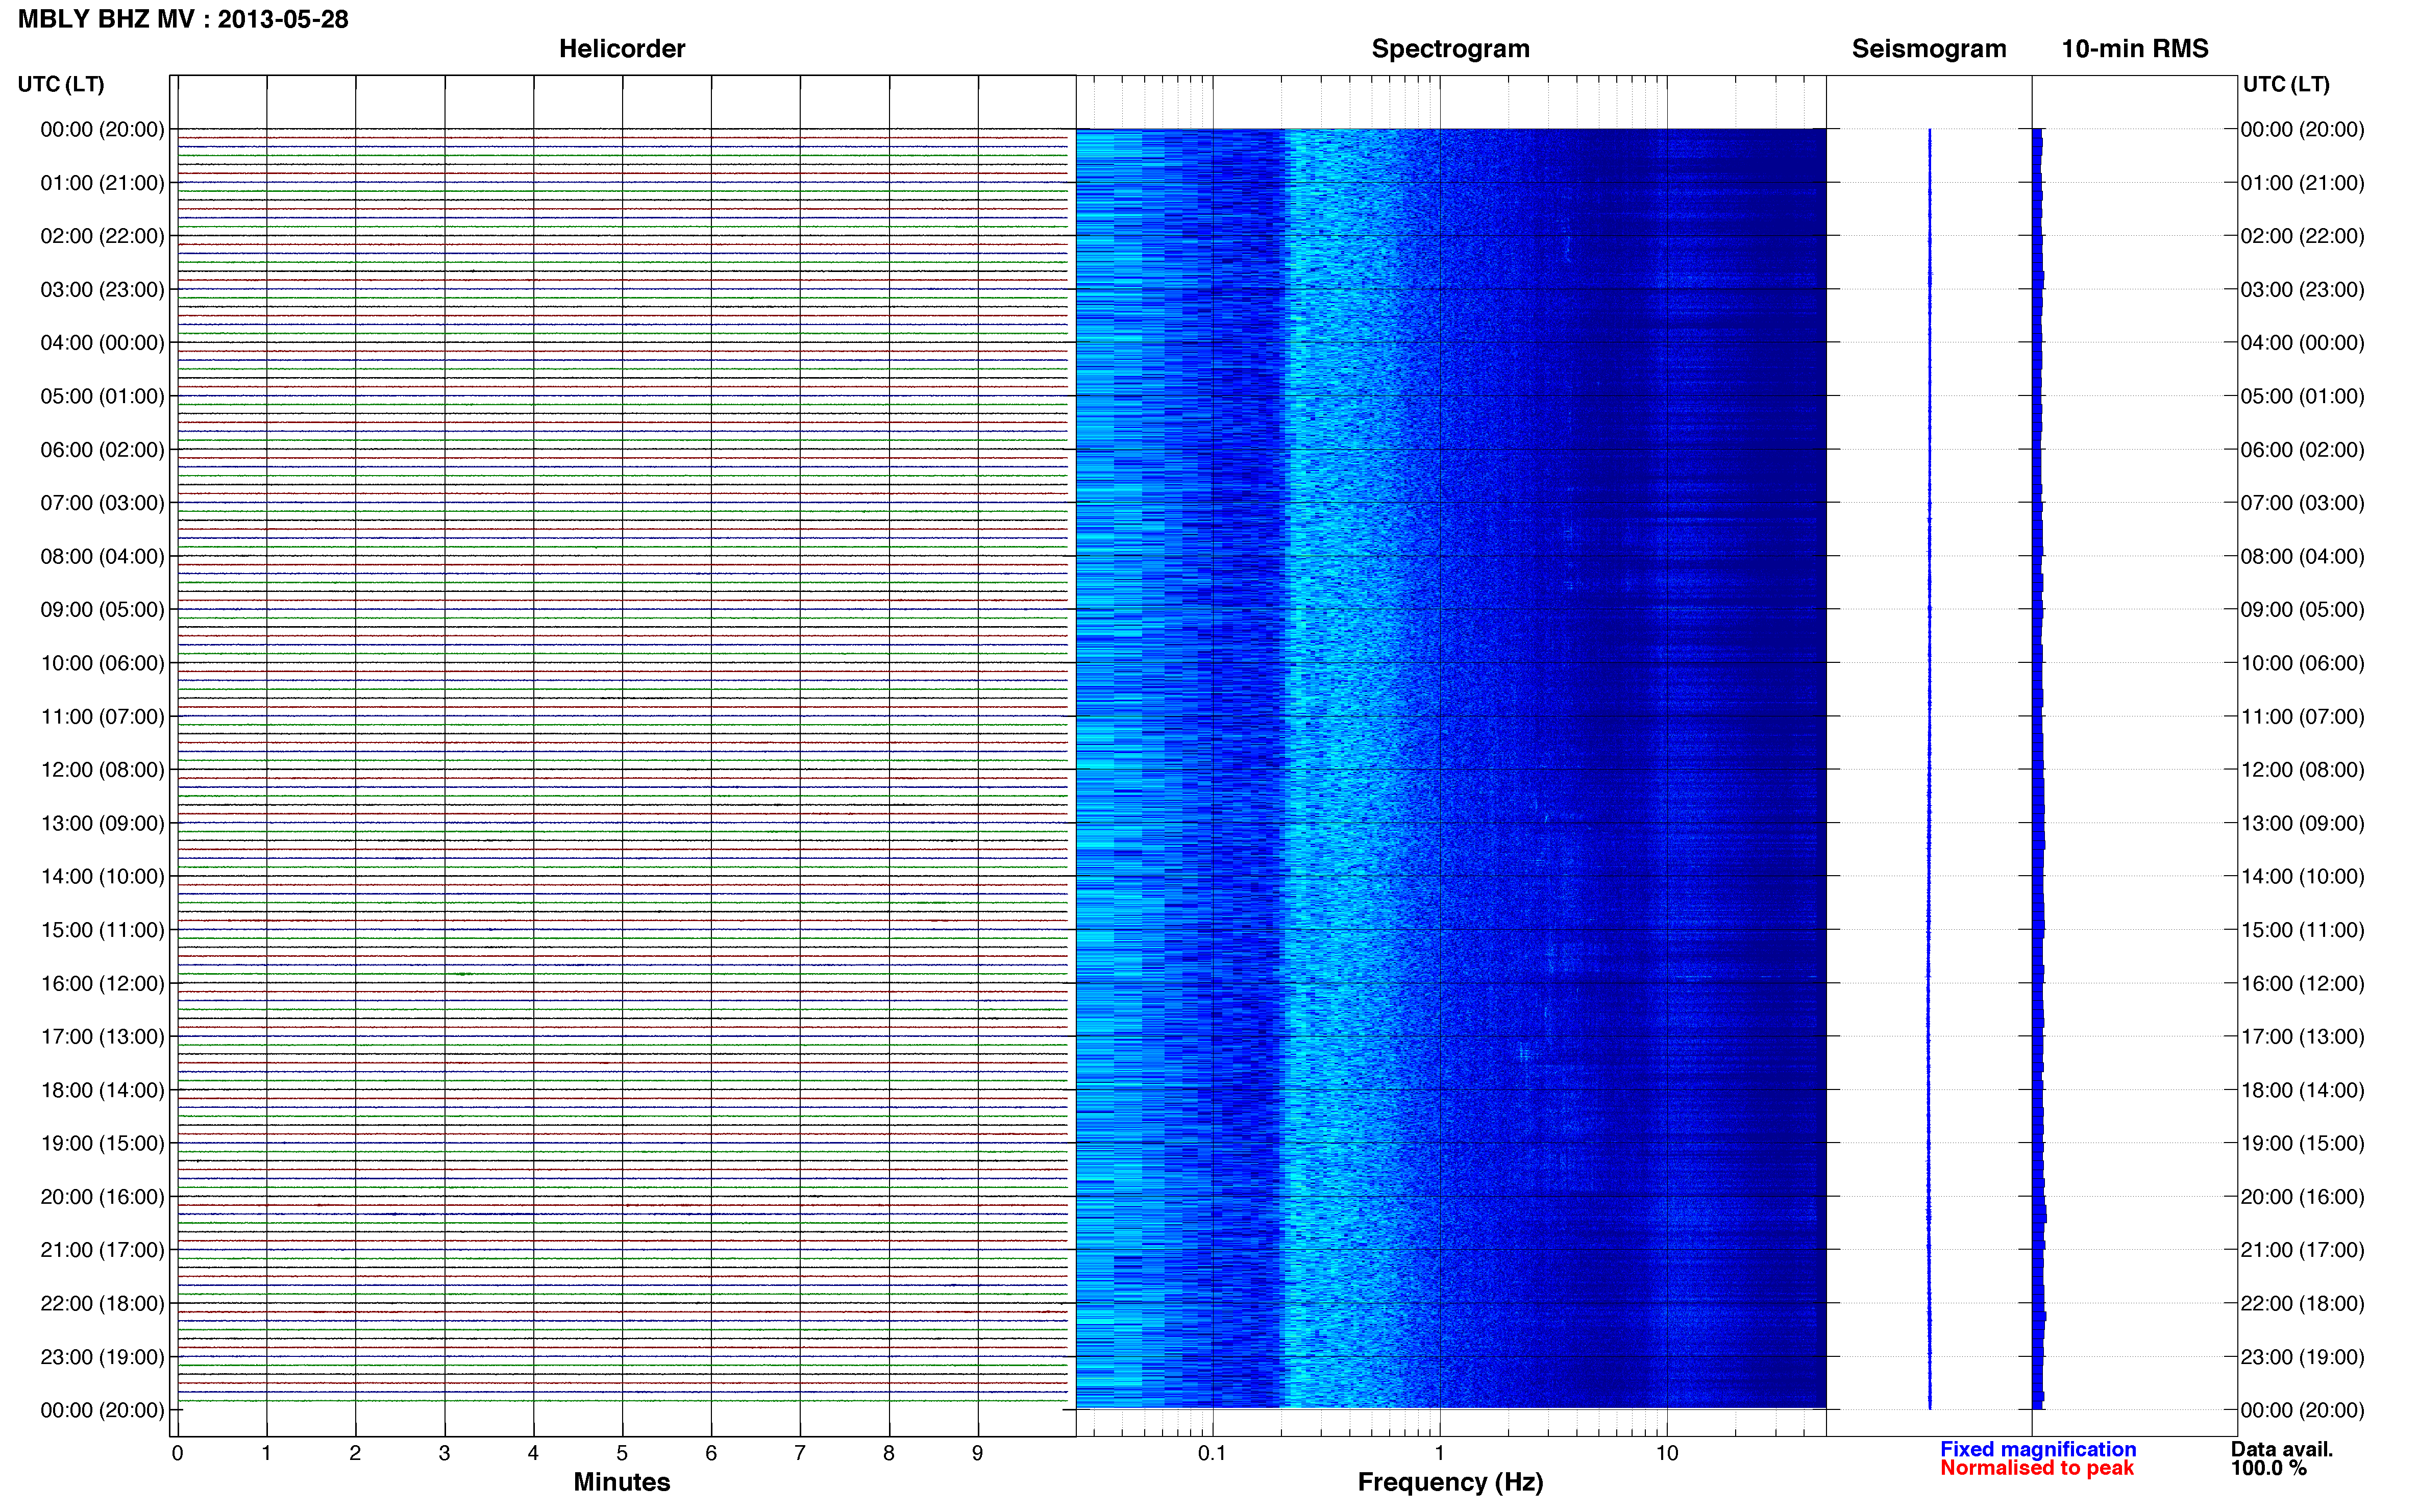2419x1512 pixels.
Task: Click left time label '17:00 (13:00)'
Action: (102, 1036)
